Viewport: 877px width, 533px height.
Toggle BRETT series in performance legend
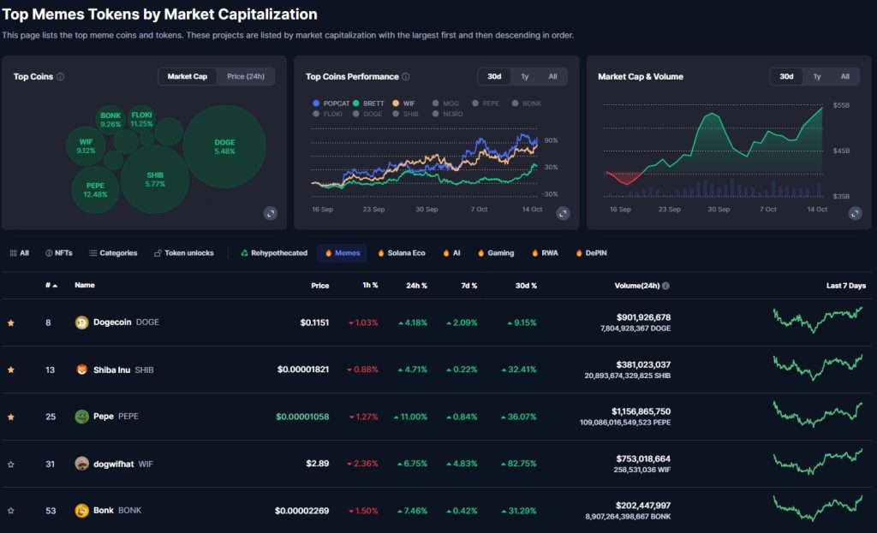[x=368, y=104]
